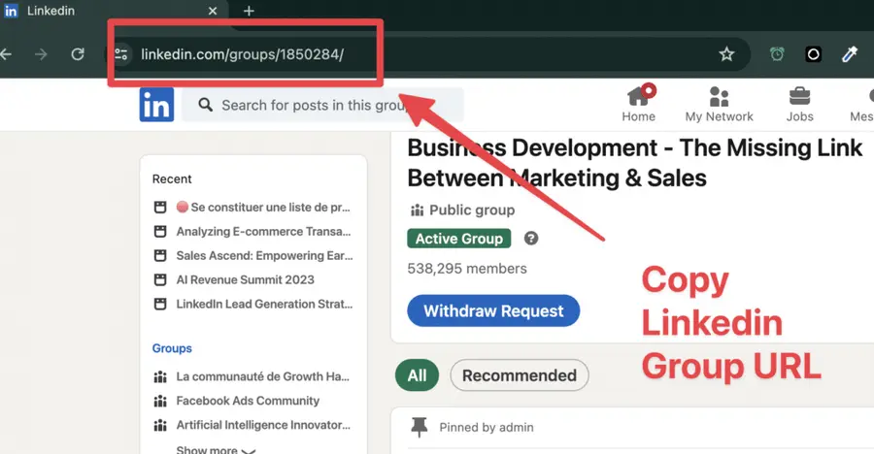Image resolution: width=874 pixels, height=454 pixels.
Task: Reload the page in the browser
Action: [x=78, y=54]
